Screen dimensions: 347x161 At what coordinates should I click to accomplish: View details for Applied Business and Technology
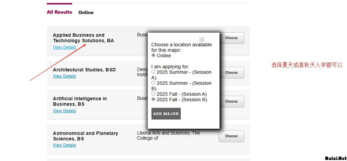tap(65, 47)
